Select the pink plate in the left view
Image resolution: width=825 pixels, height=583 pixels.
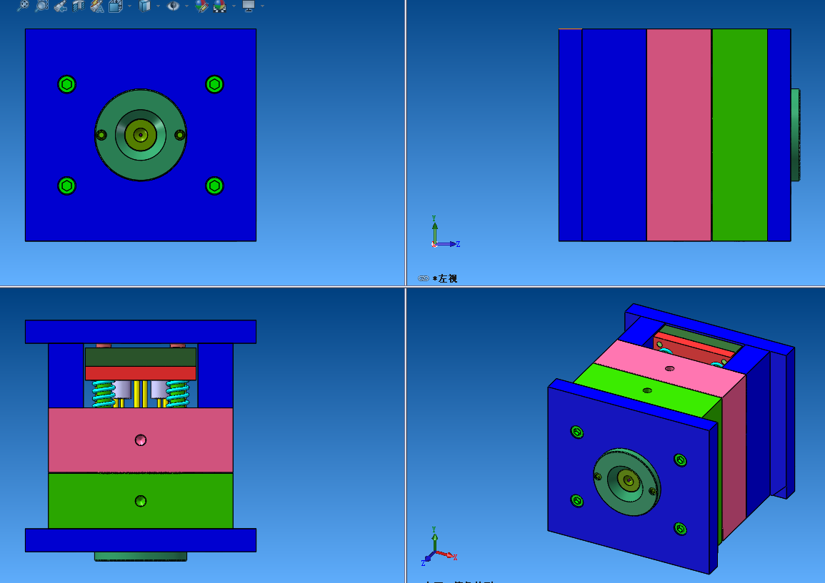(x=679, y=135)
